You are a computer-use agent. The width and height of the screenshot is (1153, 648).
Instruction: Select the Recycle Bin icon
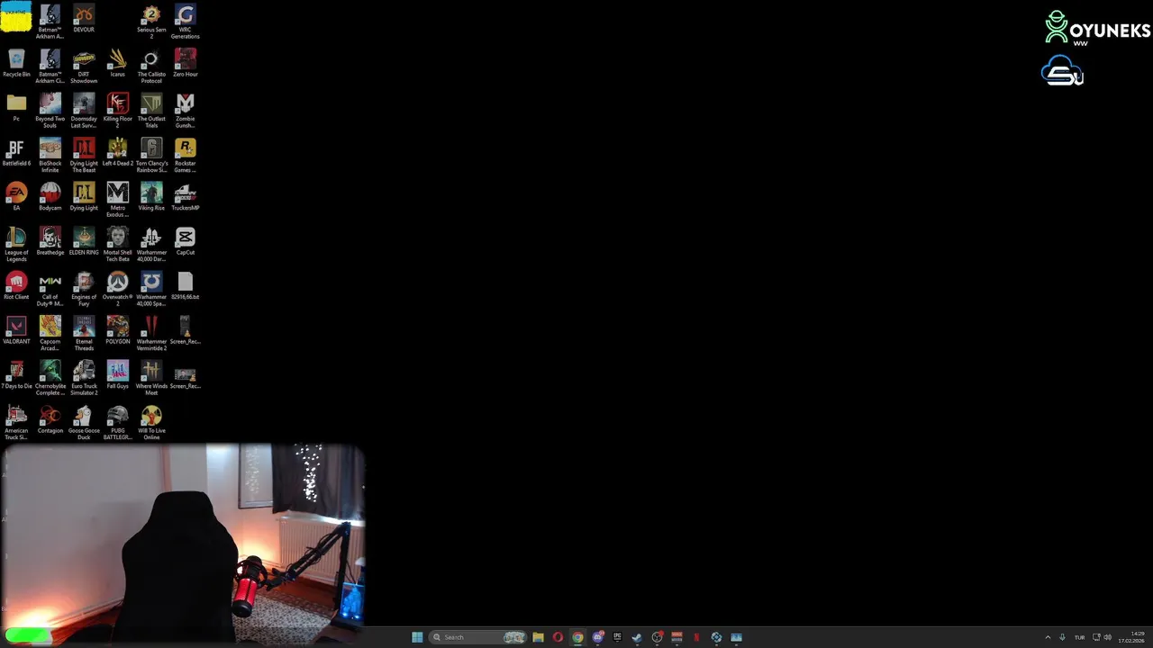[16, 63]
